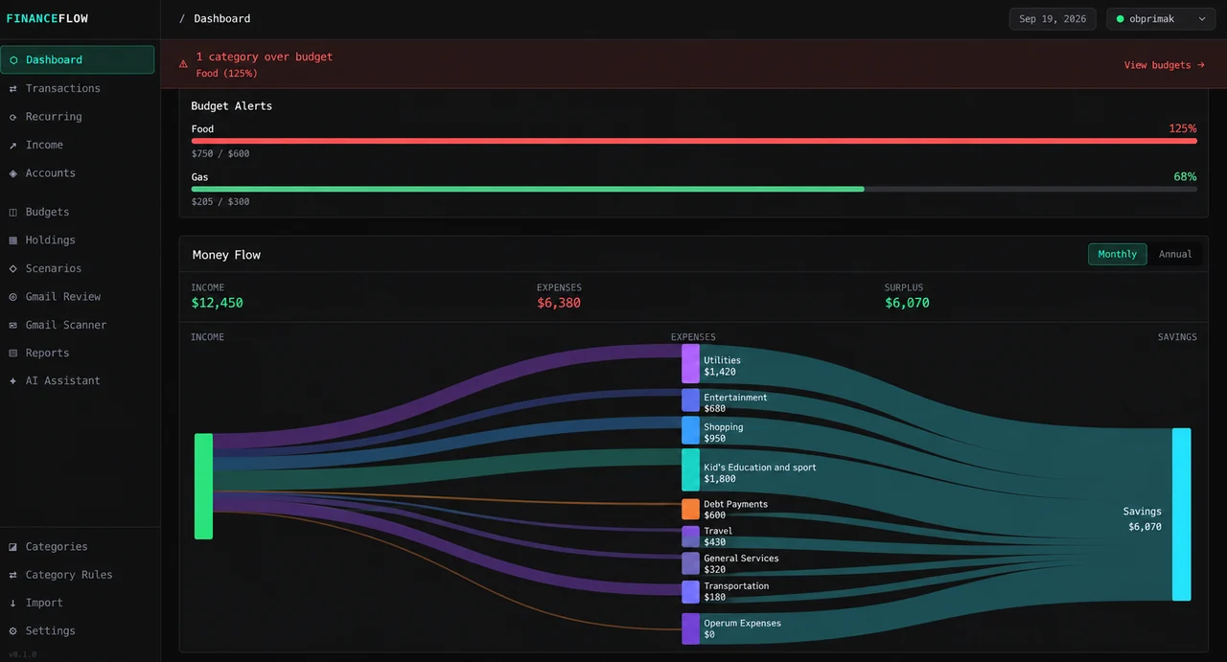
Task: Click the "$205 / $300" Gas amount
Action: tap(220, 201)
